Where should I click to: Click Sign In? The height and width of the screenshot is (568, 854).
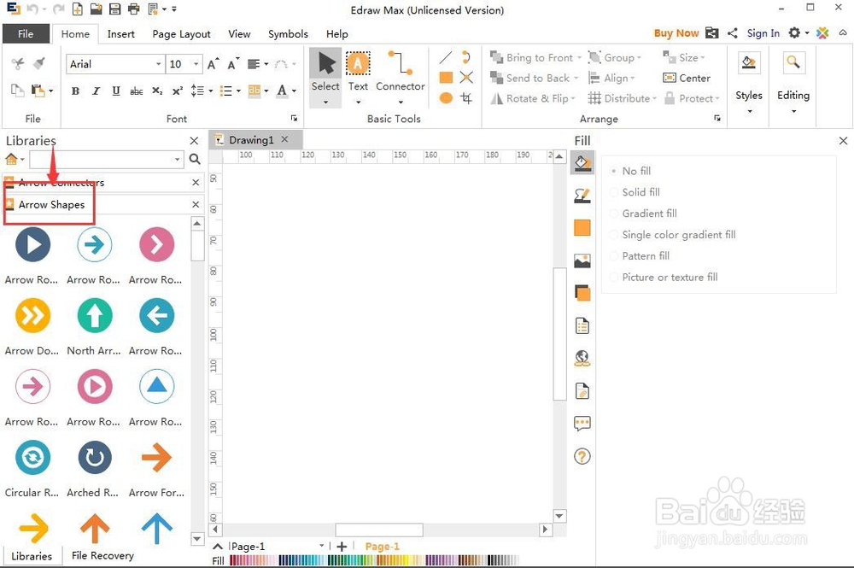763,33
